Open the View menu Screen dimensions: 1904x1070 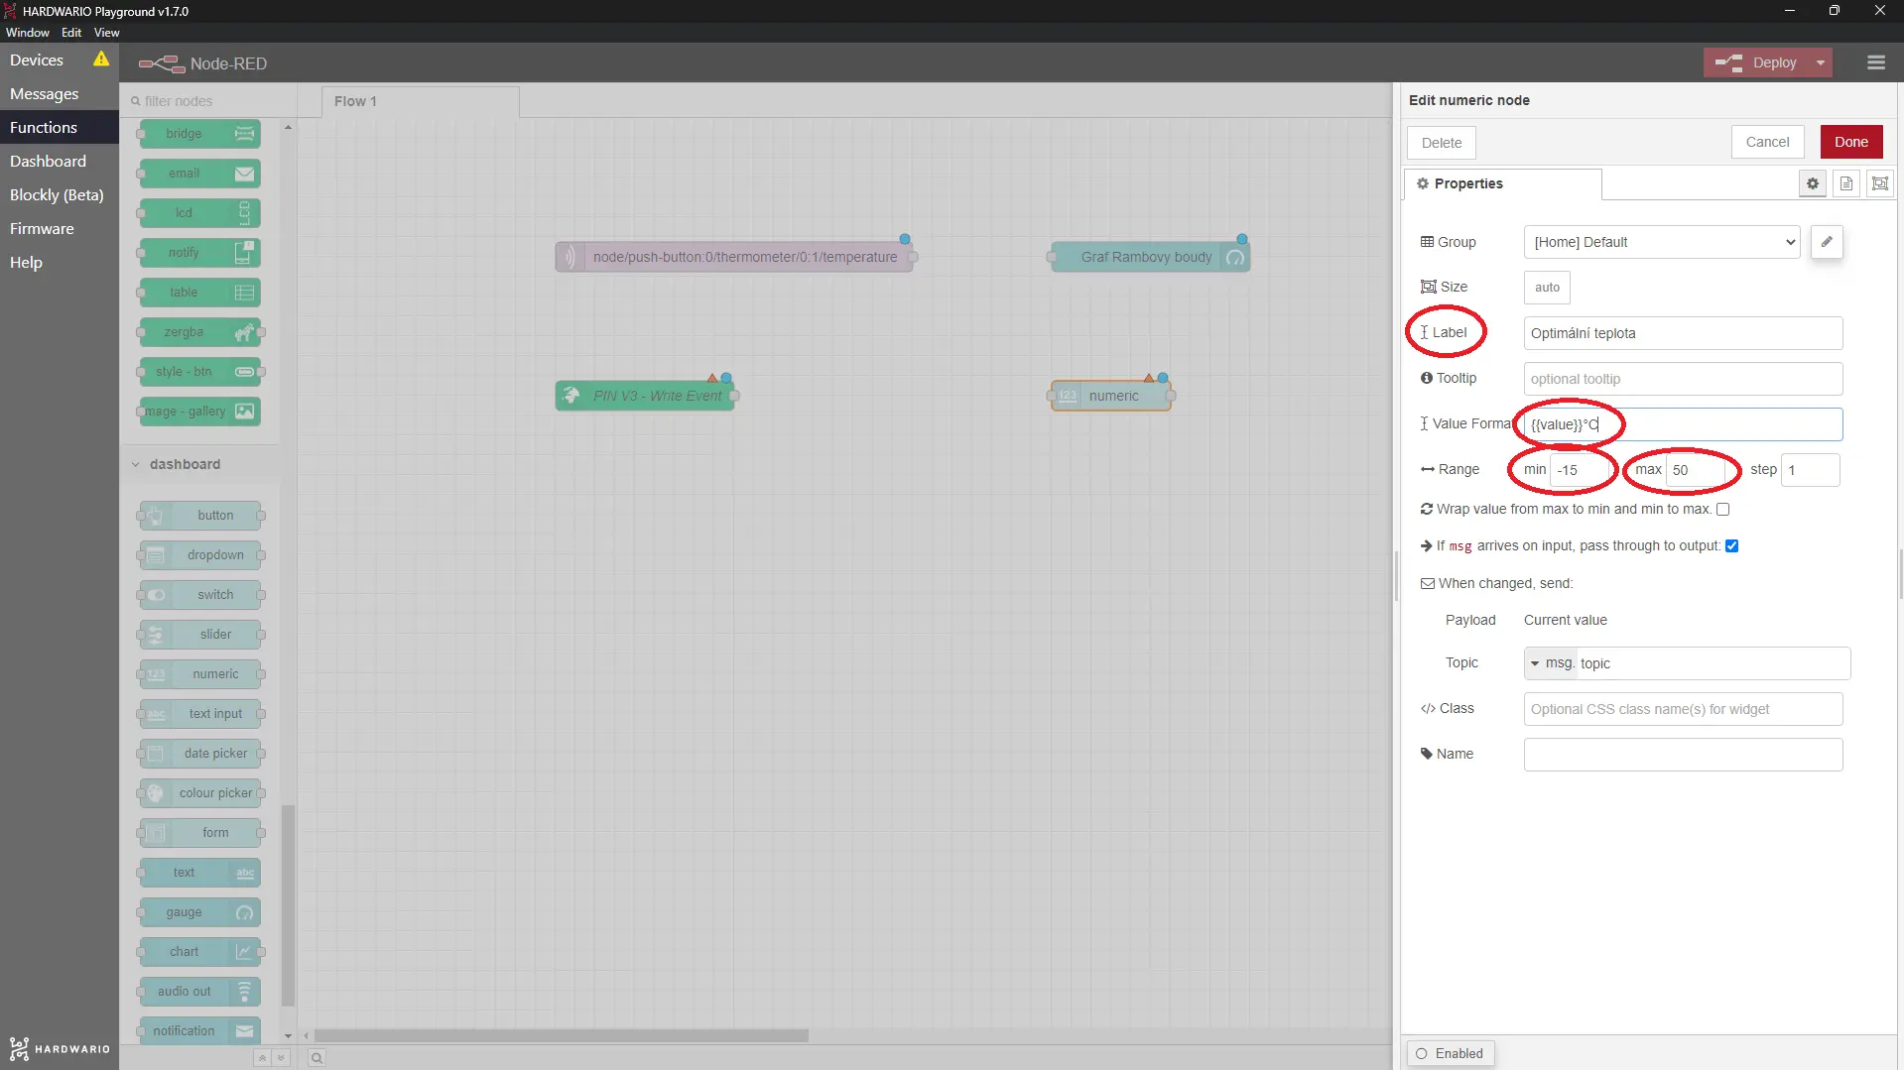(106, 33)
